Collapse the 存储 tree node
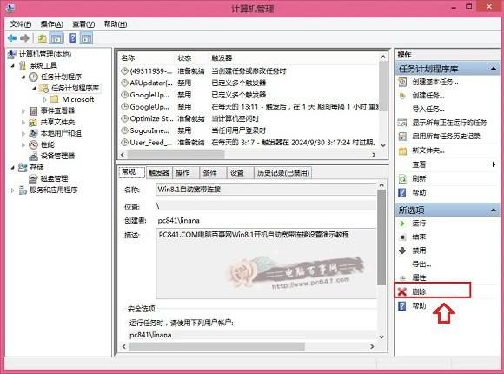The height and width of the screenshot is (374, 504). coord(13,167)
